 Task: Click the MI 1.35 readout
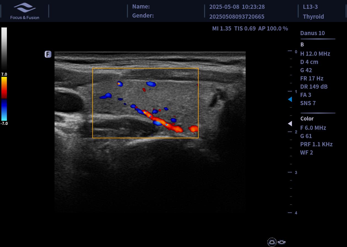click(x=222, y=28)
